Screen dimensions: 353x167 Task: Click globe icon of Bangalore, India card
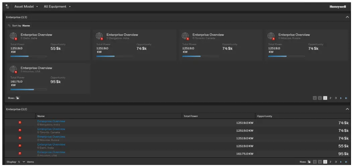[x=99, y=36]
